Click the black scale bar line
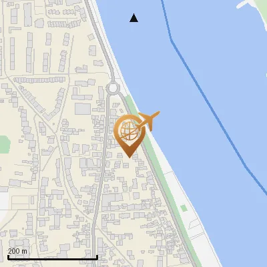267x267 pixels. [53, 258]
